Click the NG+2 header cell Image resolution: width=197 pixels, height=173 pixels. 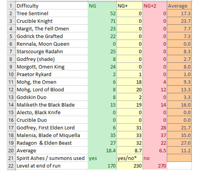point(154,6)
